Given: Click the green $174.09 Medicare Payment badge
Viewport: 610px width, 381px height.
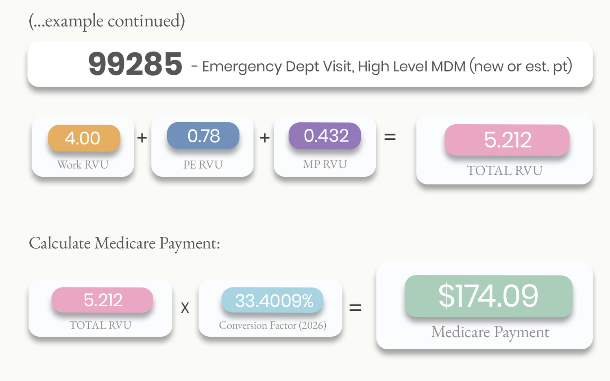Looking at the screenshot, I should pos(489,296).
